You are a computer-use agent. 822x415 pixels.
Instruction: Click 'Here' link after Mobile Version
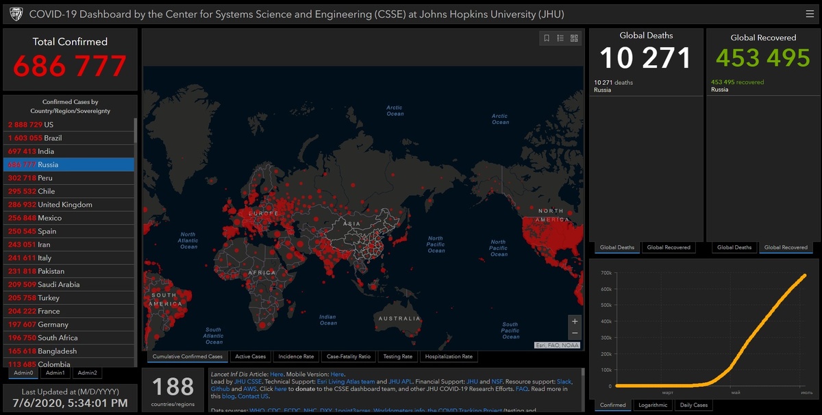[337, 374]
